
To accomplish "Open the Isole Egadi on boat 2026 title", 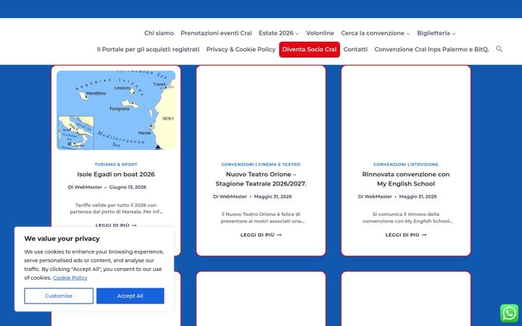I will click(116, 175).
